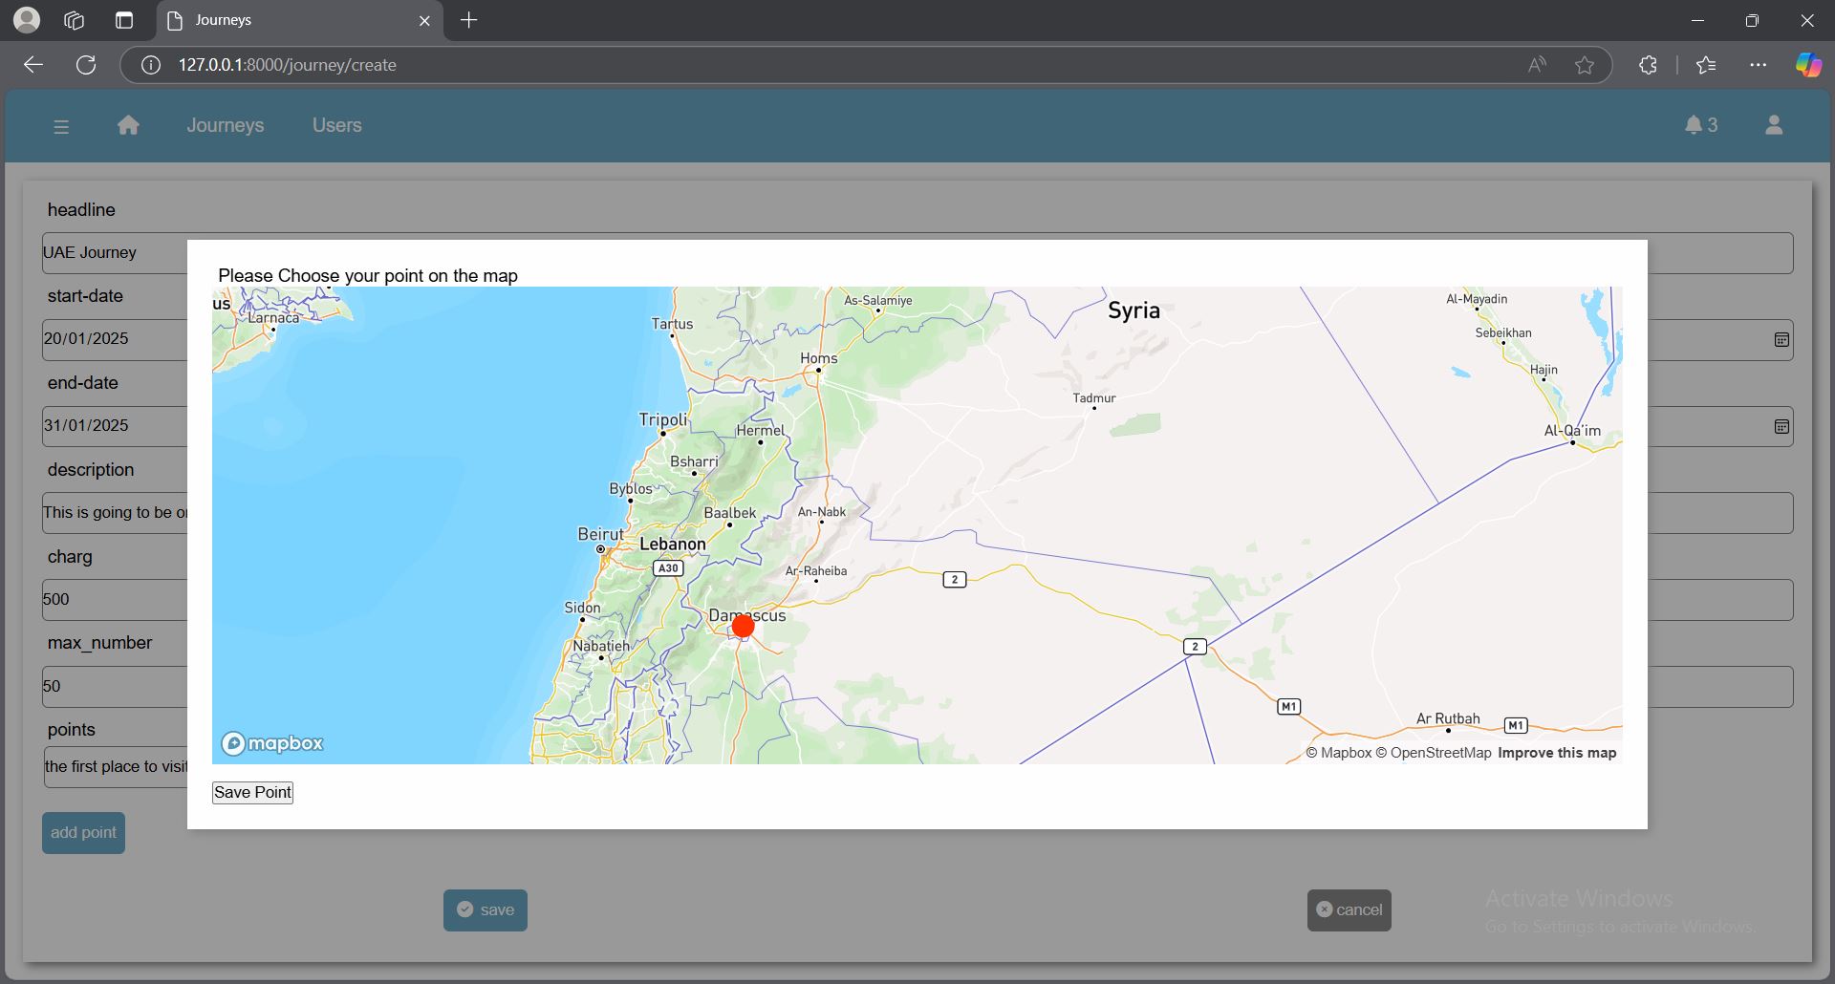Add page to favorites star icon

click(x=1585, y=65)
